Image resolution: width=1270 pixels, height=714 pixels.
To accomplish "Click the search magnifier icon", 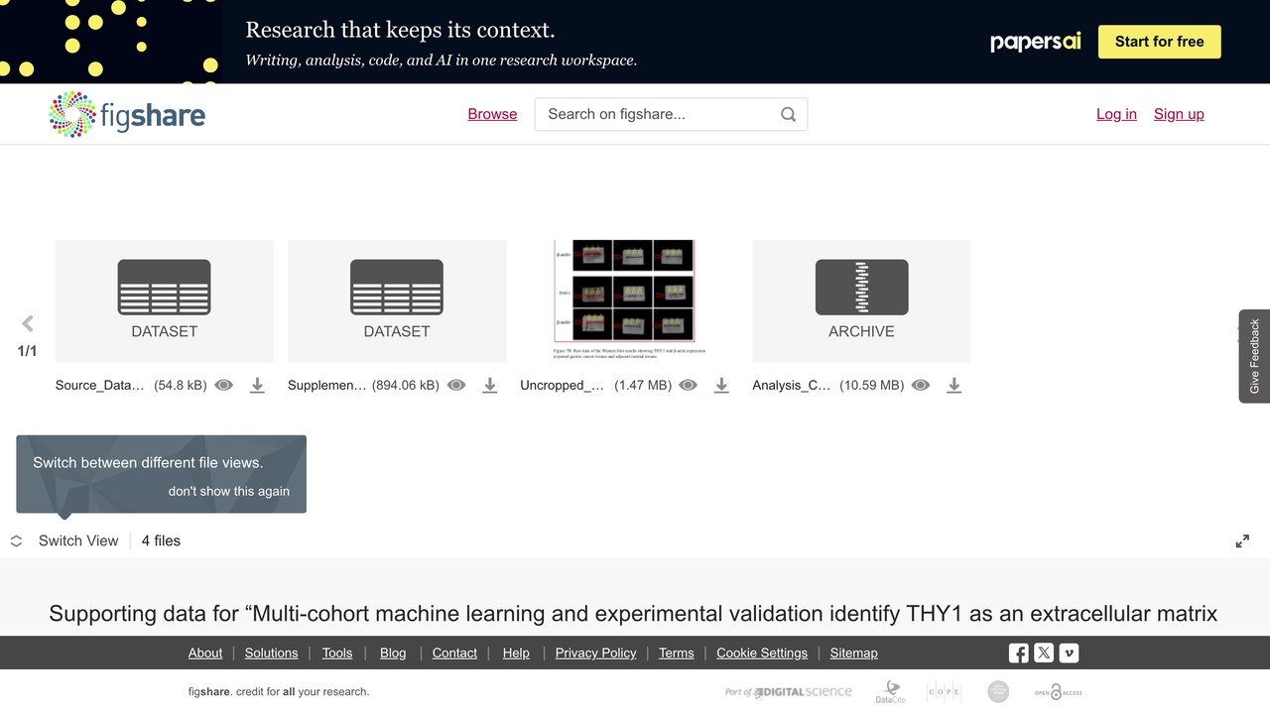I will (x=788, y=114).
